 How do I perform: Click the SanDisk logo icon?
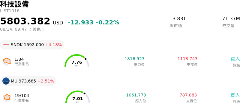click(x=6, y=45)
